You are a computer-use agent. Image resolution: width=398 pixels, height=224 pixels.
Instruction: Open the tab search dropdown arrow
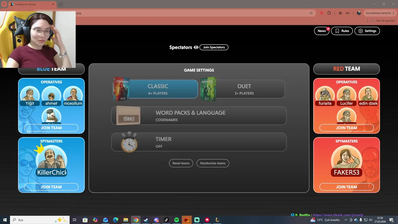(x=4, y=4)
